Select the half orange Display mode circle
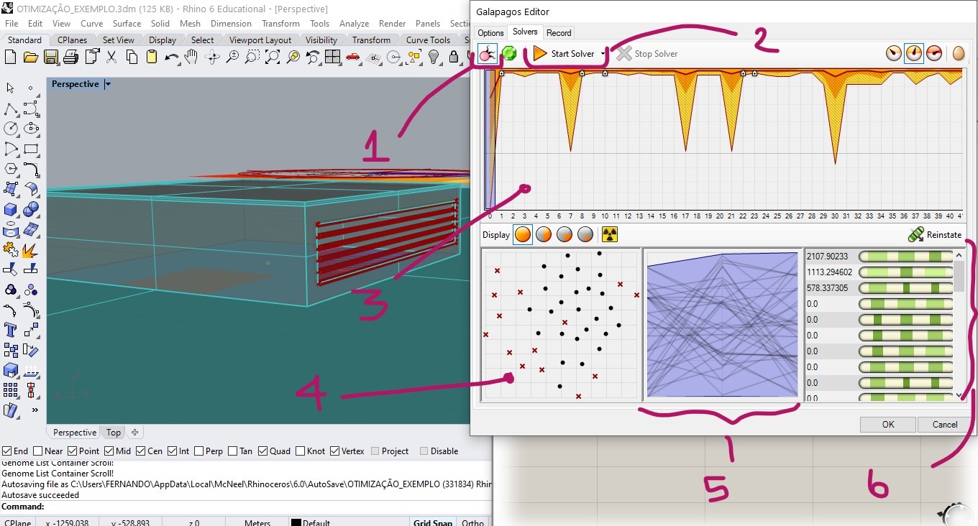 point(544,235)
